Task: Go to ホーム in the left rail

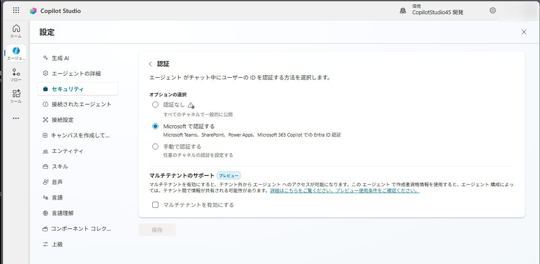Action: 16,31
